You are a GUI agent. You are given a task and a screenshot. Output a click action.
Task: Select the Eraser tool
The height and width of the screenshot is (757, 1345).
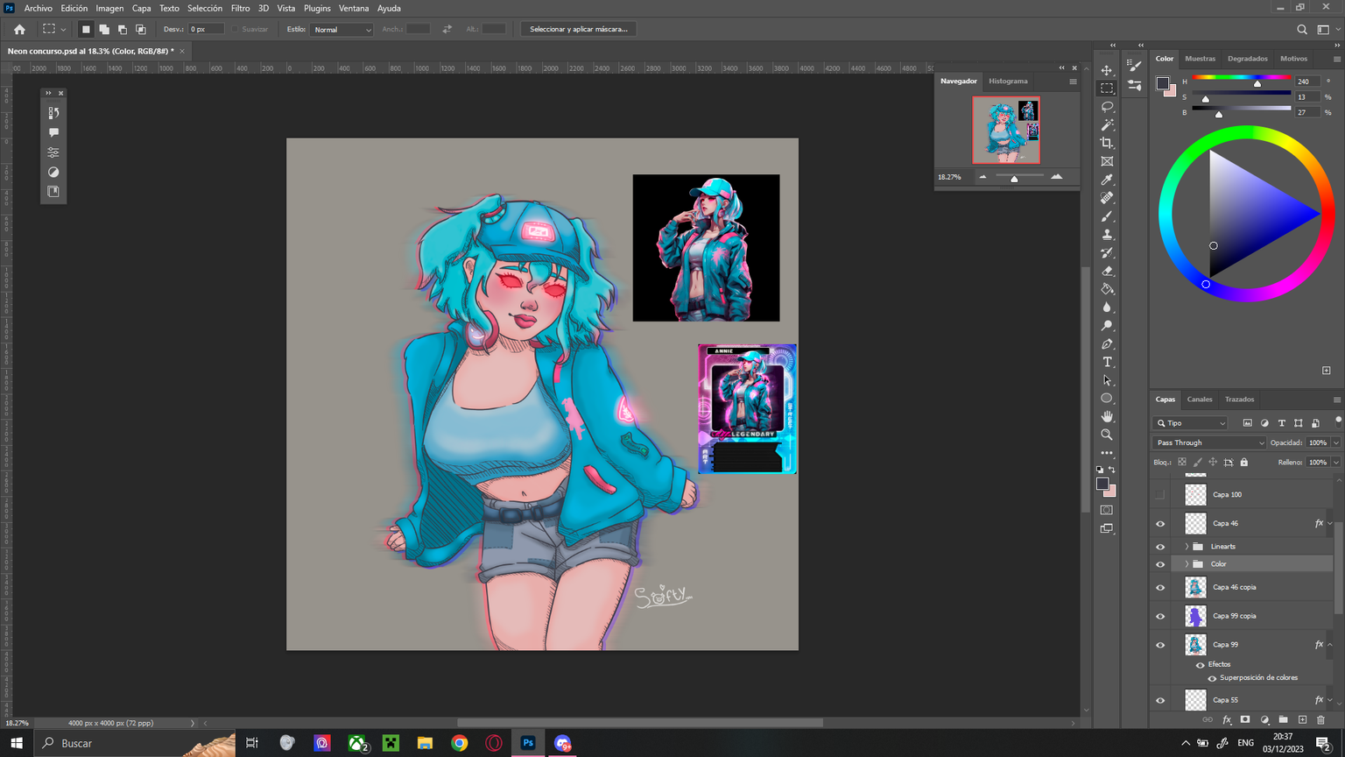1107,271
